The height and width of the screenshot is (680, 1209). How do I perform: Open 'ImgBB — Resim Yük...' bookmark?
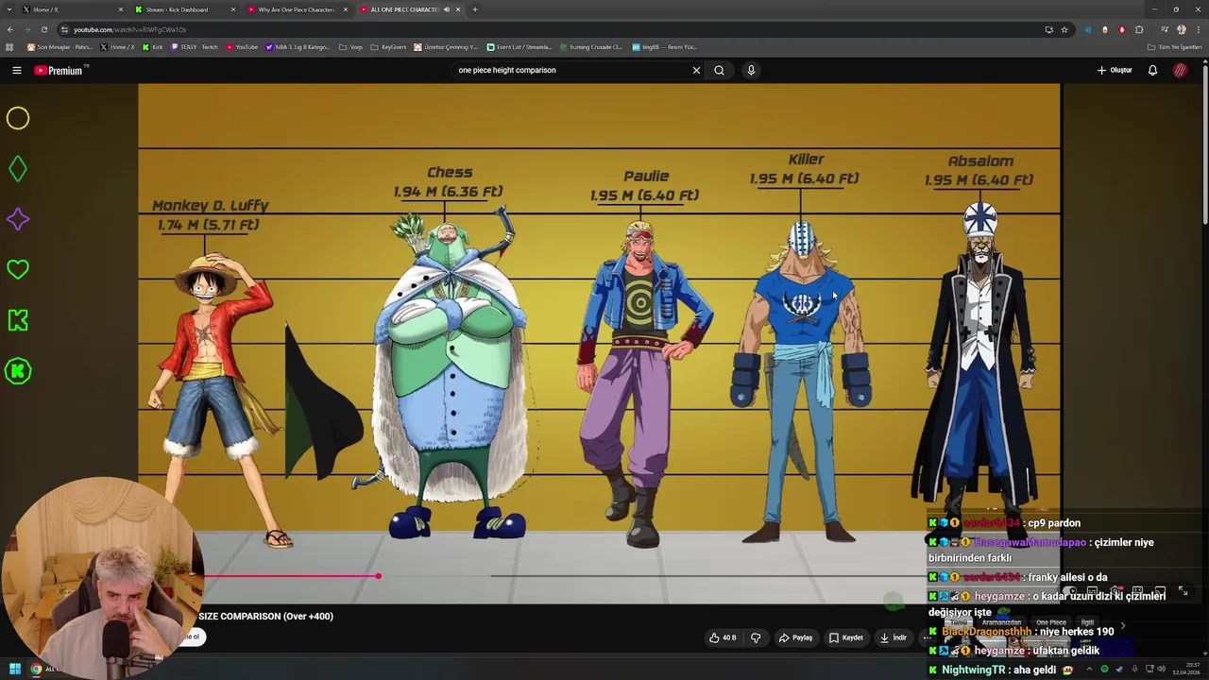664,46
